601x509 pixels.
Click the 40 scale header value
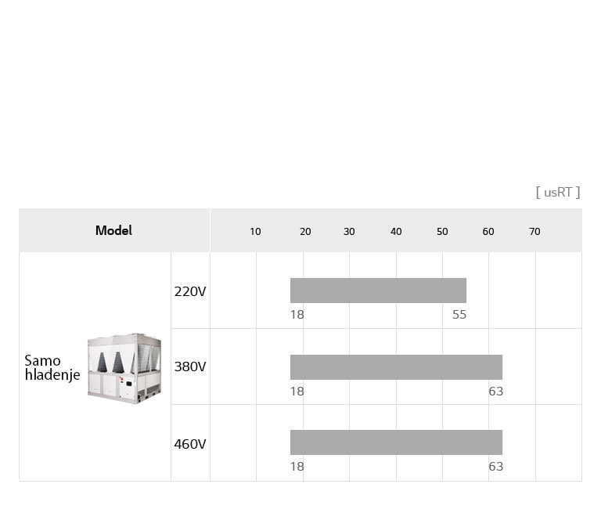pos(396,232)
